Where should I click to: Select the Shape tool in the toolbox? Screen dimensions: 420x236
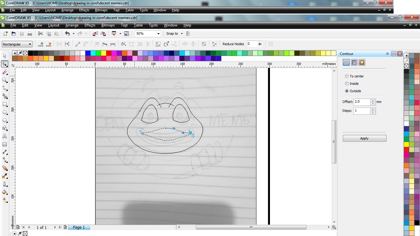[x=5, y=64]
